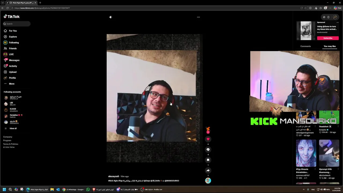Click the TikTok logo
343x193 pixels.
(12, 17)
